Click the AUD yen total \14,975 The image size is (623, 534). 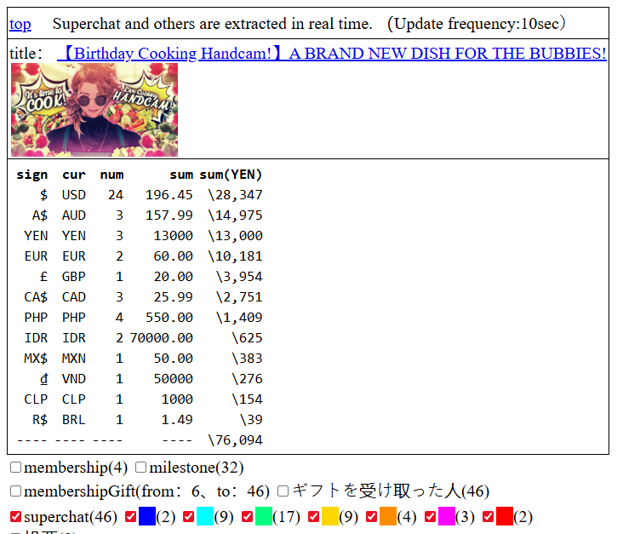pyautogui.click(x=235, y=215)
